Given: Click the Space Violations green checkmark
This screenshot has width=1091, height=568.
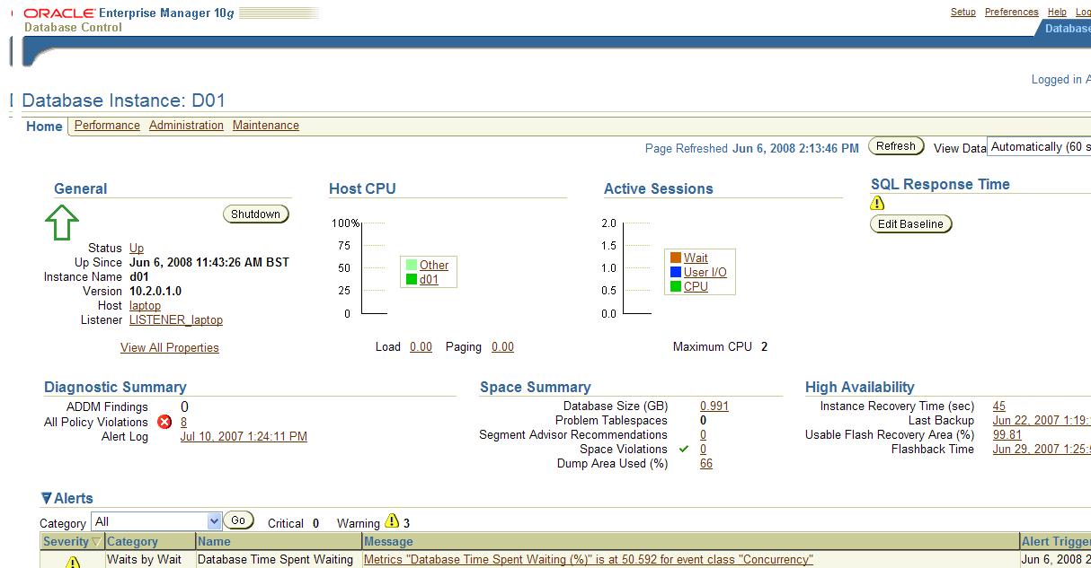Looking at the screenshot, I should pyautogui.click(x=684, y=449).
